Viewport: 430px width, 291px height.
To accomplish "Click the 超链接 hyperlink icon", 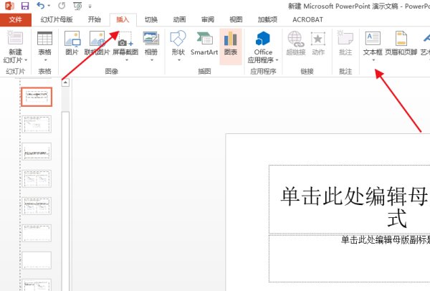I will pos(296,39).
